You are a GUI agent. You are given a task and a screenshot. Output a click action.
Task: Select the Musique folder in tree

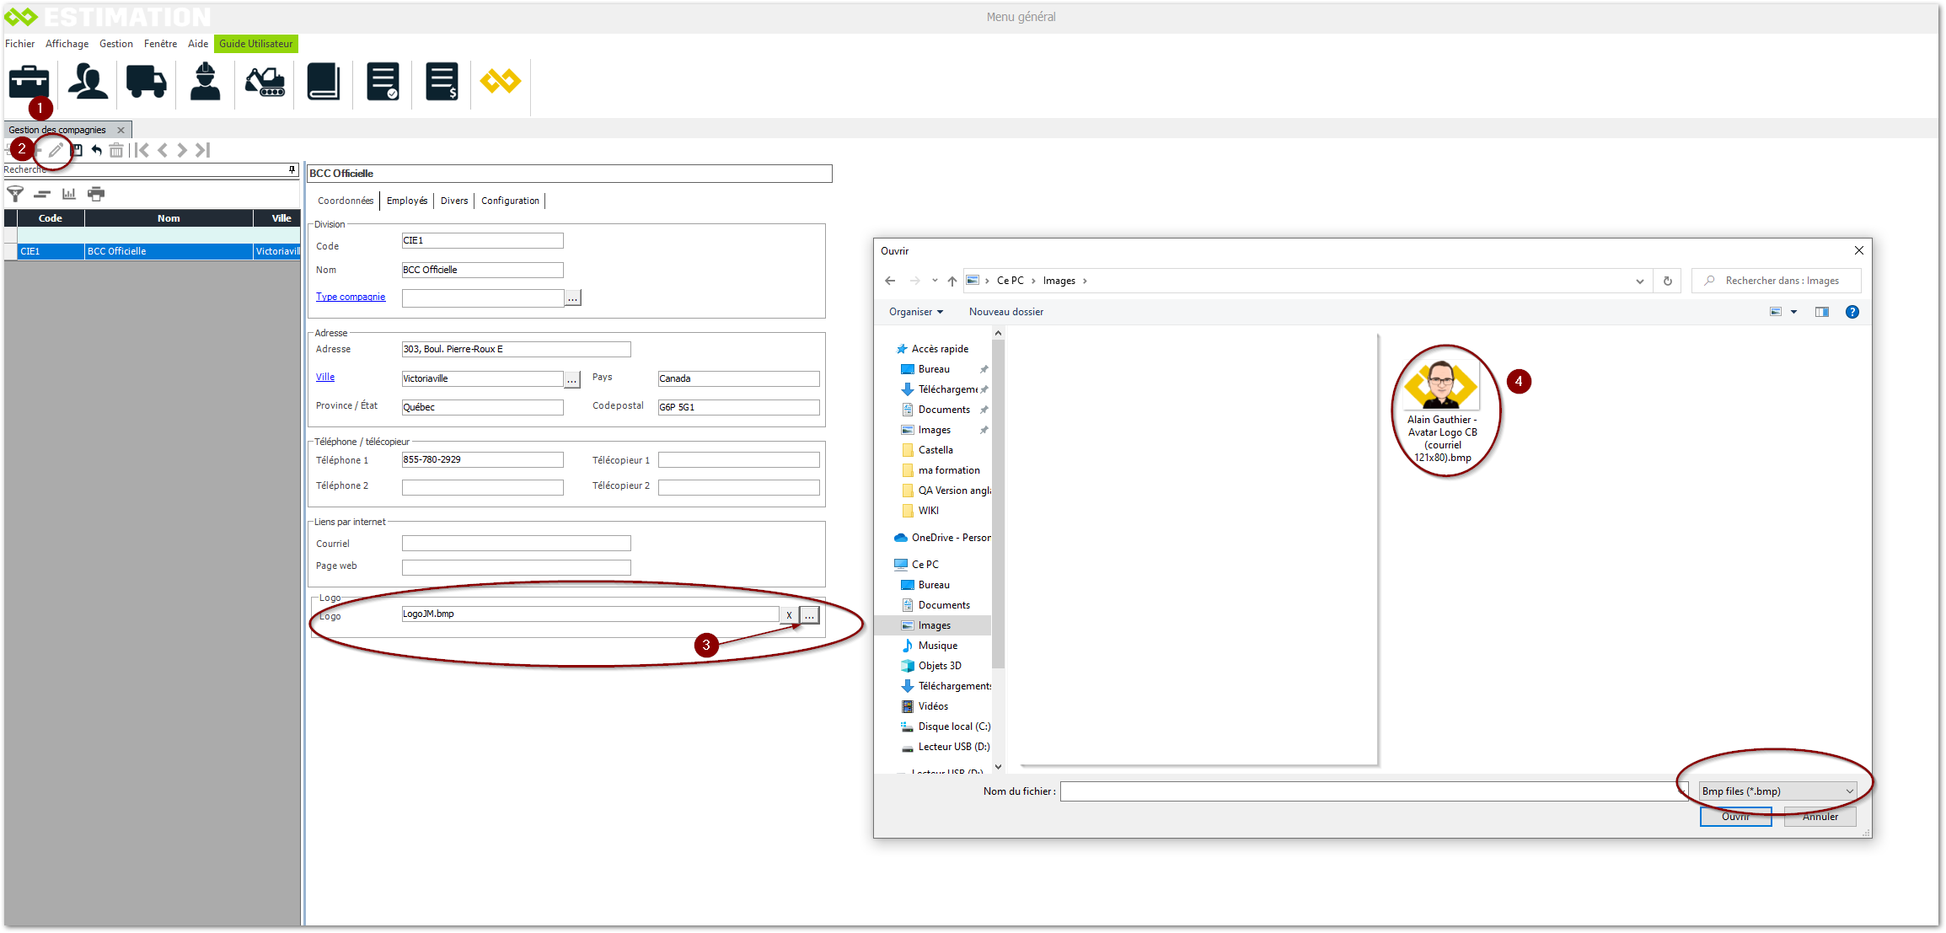point(937,646)
